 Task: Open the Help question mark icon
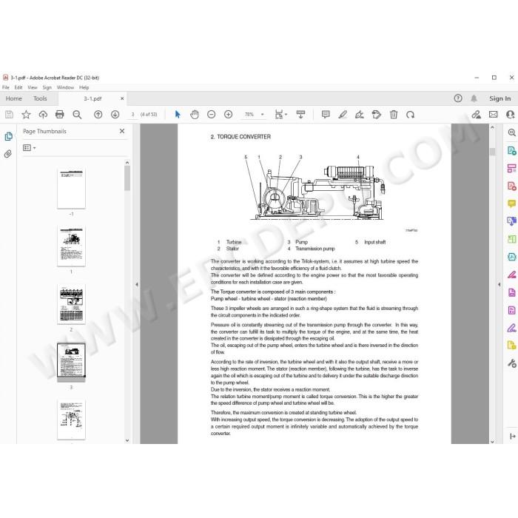point(458,98)
